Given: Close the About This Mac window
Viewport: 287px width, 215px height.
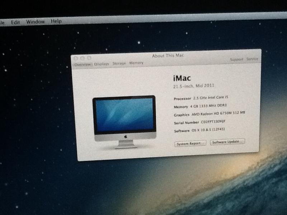Looking at the screenshot, I should coord(76,58).
